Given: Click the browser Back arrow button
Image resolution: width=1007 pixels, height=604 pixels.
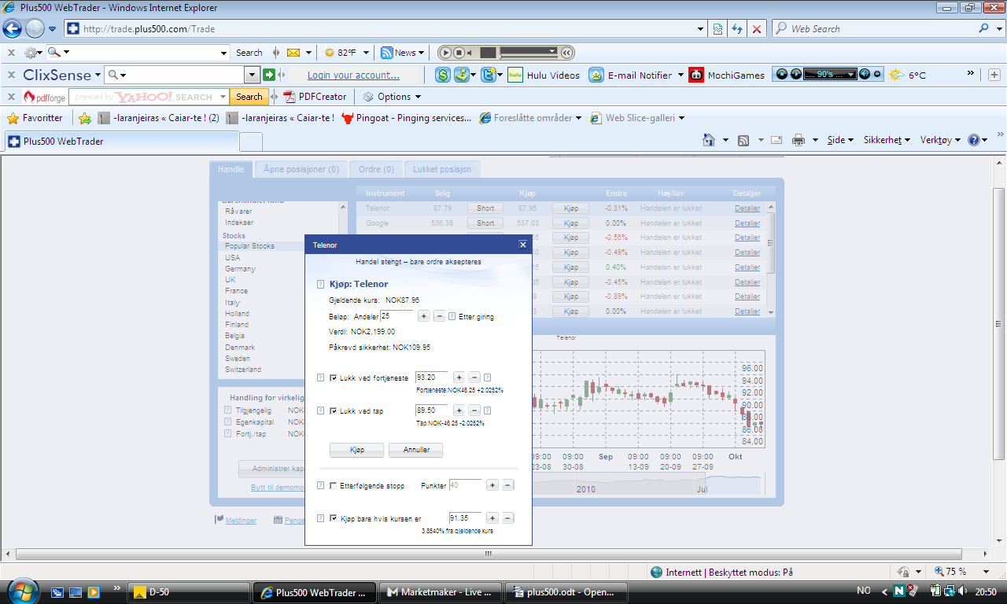Looking at the screenshot, I should click(x=13, y=29).
